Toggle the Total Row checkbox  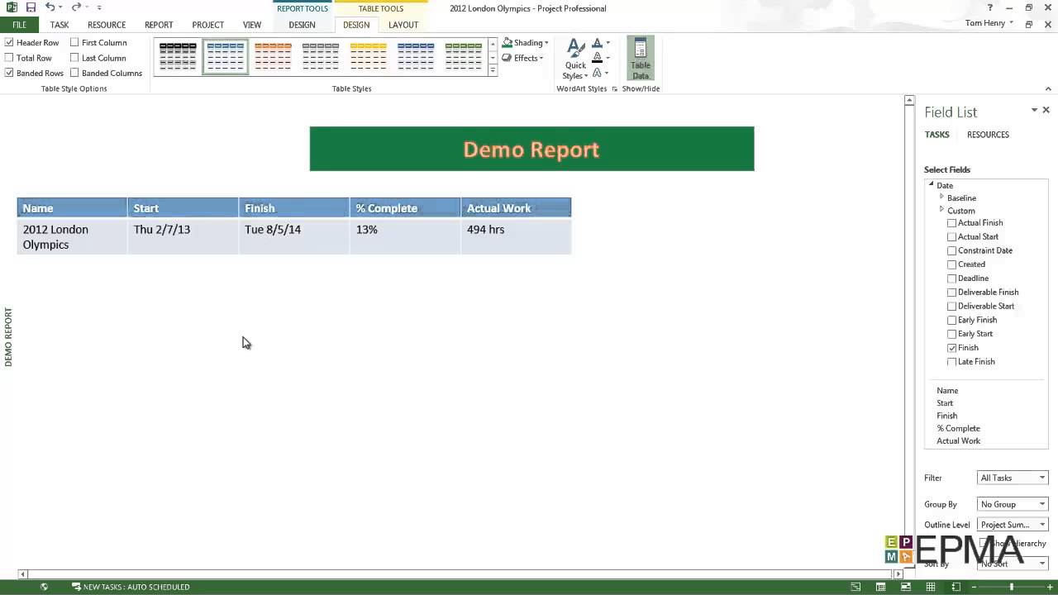9,58
